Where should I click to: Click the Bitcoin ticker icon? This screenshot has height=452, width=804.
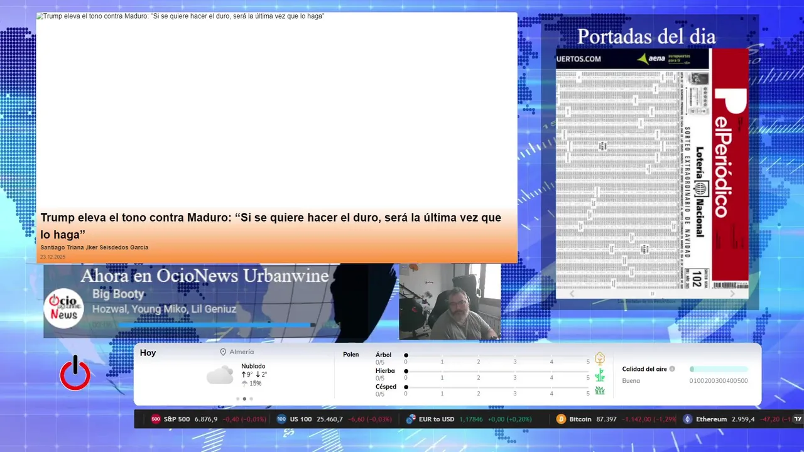click(x=561, y=419)
